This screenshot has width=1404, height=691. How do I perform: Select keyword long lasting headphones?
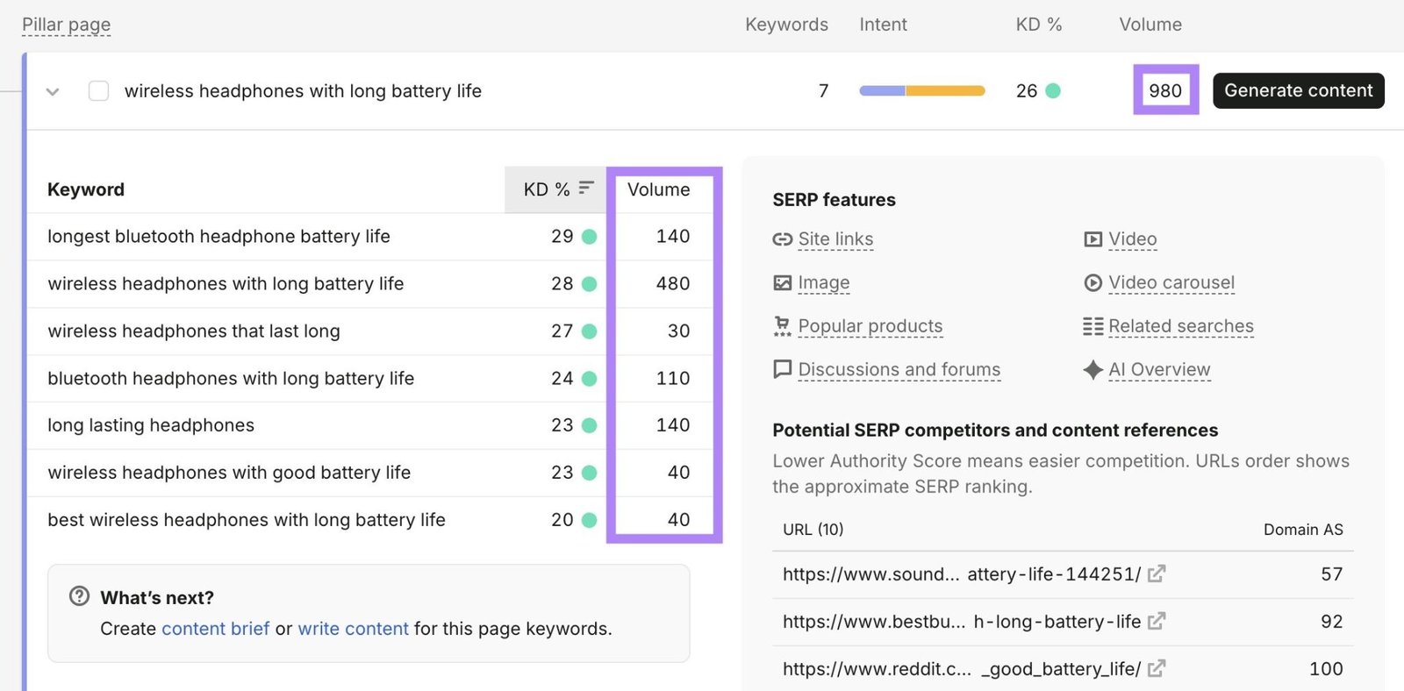151,424
